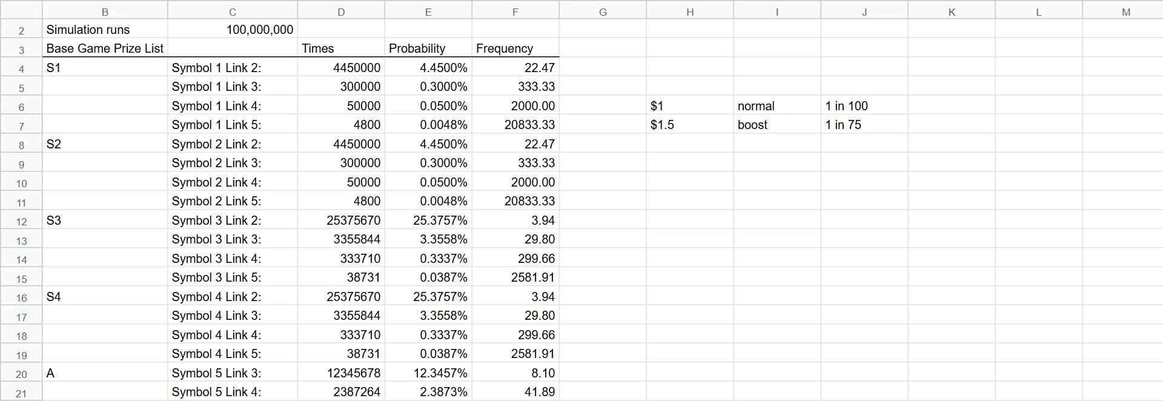Click 'Symbol 2 Link 4:' cell
Image resolution: width=1163 pixels, height=401 pixels.
click(233, 182)
